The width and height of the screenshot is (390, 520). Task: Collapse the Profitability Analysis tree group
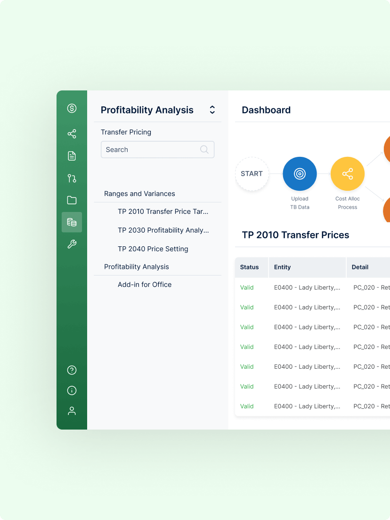point(137,267)
